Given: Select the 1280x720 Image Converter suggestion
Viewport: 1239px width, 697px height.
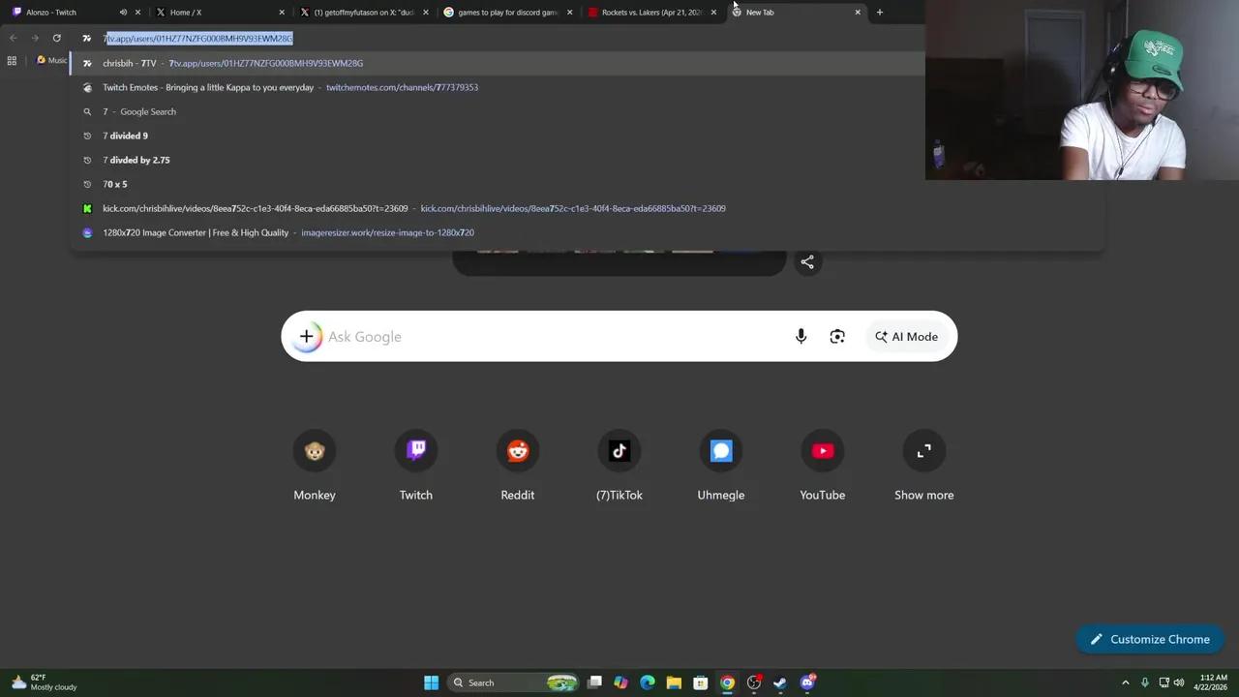Looking at the screenshot, I should tap(588, 232).
